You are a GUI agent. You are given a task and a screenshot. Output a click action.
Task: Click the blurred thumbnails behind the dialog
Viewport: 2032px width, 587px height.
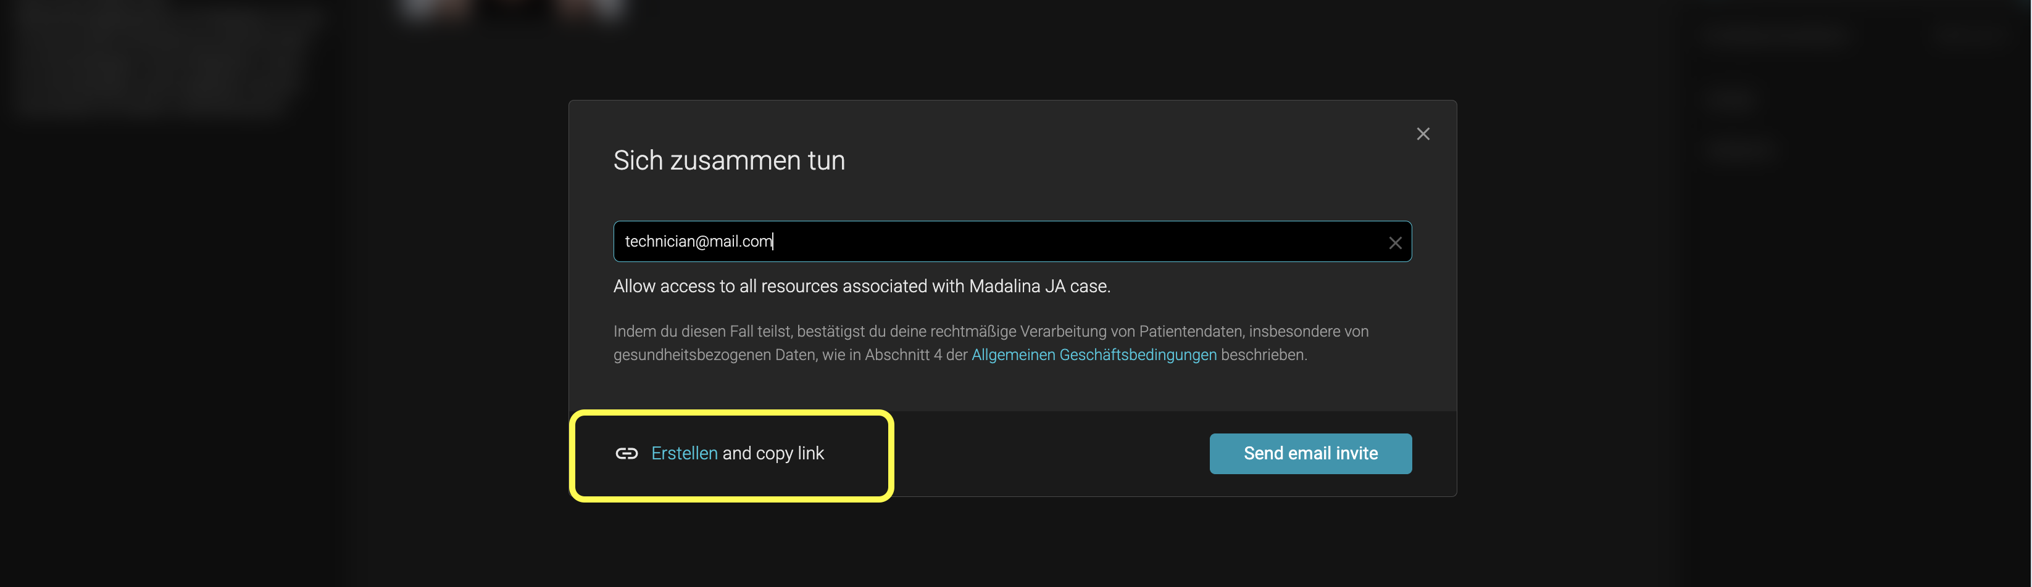(513, 9)
